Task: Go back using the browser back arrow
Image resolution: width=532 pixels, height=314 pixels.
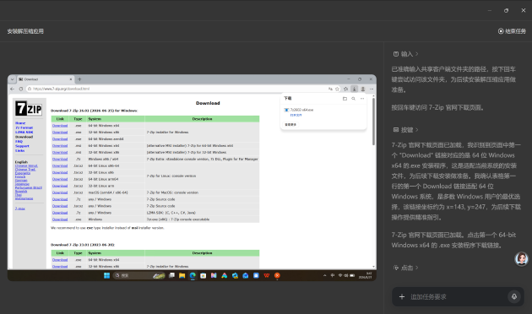Action: pos(12,89)
